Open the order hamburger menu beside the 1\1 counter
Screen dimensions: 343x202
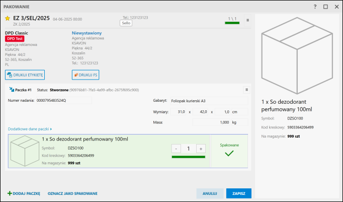(247, 20)
